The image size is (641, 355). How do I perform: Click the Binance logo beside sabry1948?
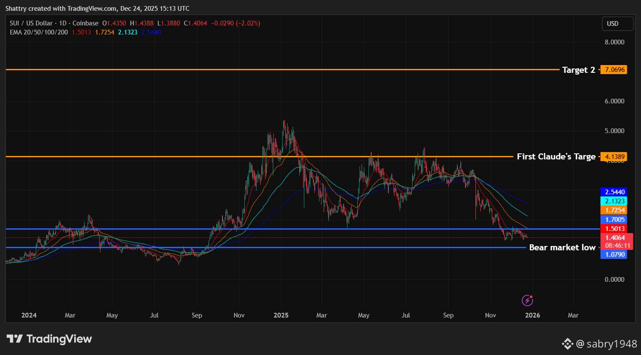[x=567, y=344]
